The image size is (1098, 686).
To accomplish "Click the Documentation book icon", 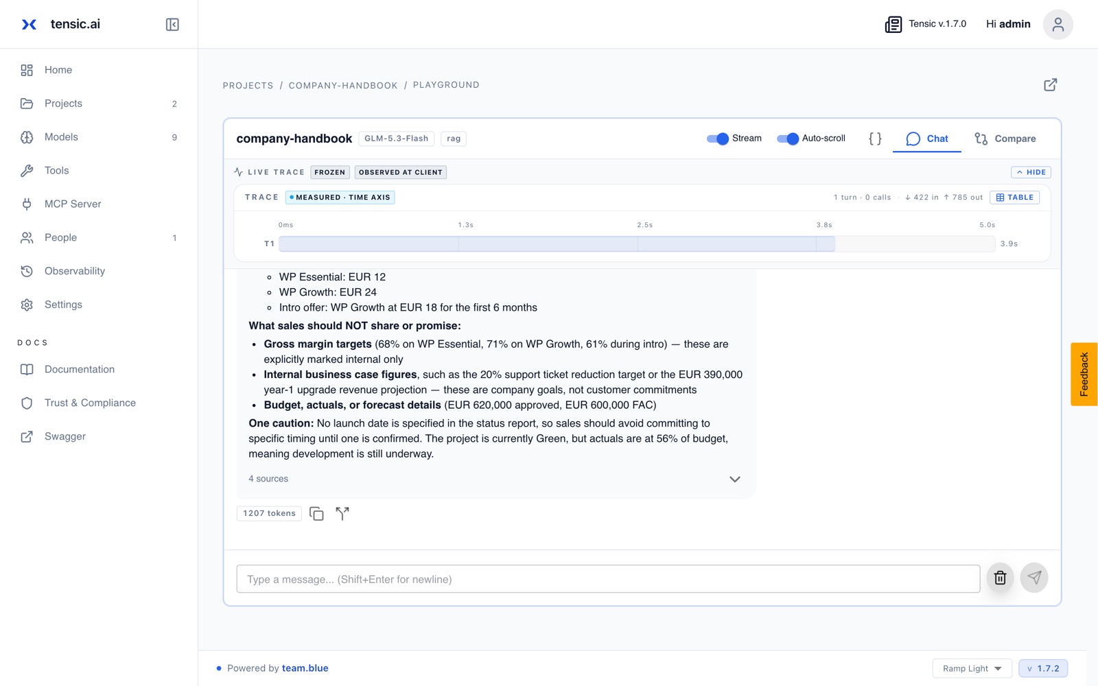I will 27,369.
